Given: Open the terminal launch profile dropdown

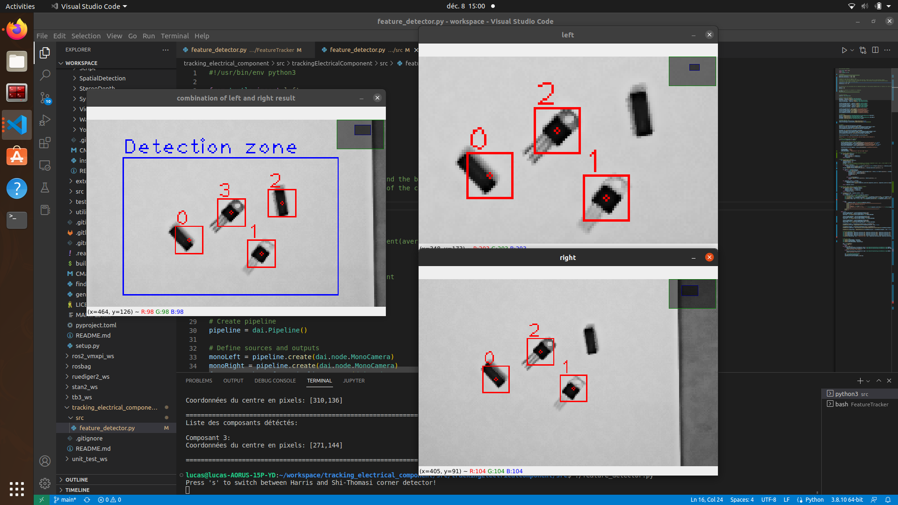Looking at the screenshot, I should pyautogui.click(x=868, y=381).
